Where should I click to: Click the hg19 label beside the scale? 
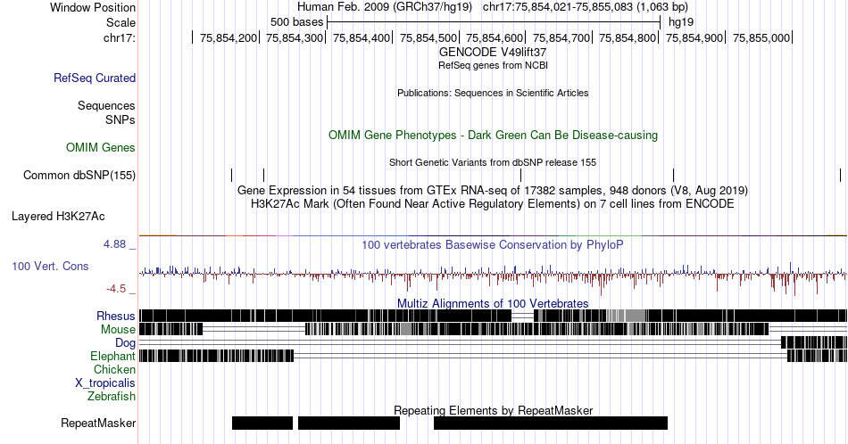tap(681, 22)
